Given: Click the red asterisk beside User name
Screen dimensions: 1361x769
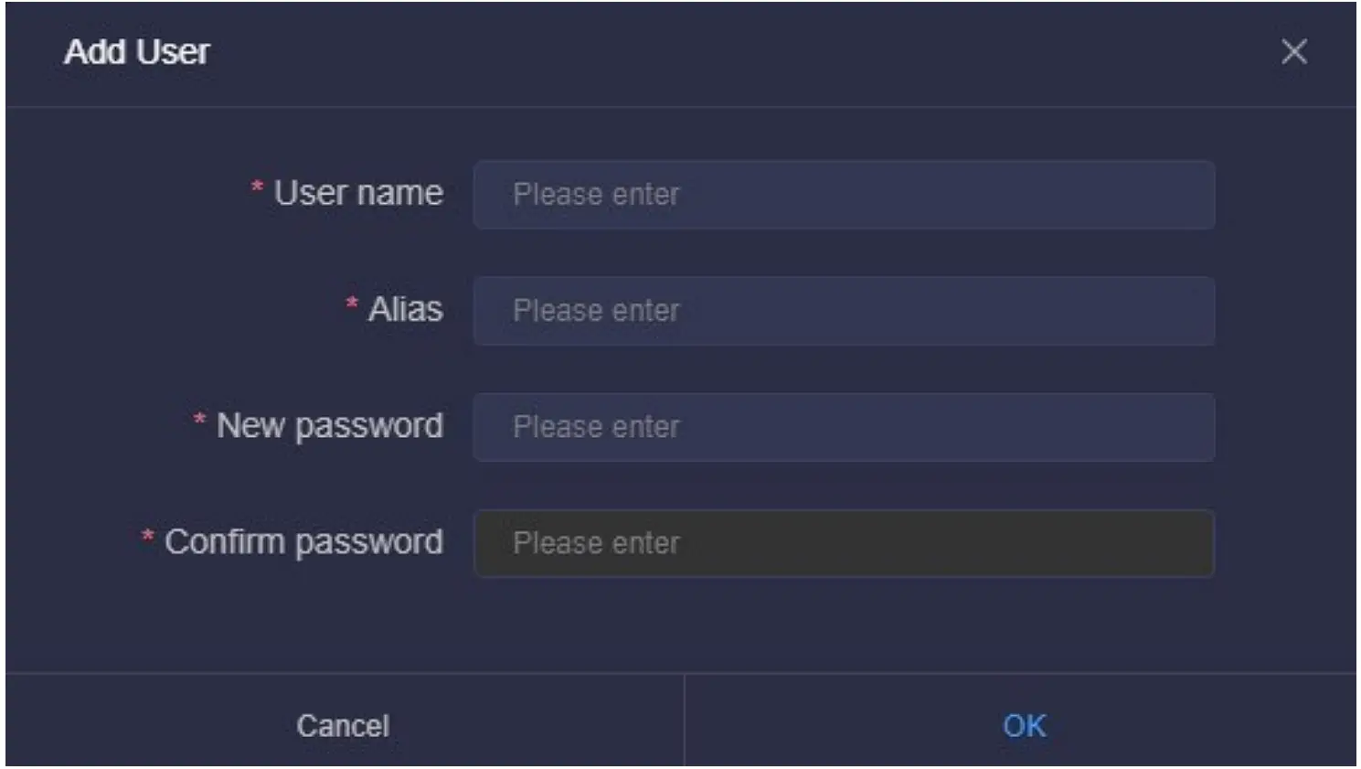Looking at the screenshot, I should pos(257,188).
